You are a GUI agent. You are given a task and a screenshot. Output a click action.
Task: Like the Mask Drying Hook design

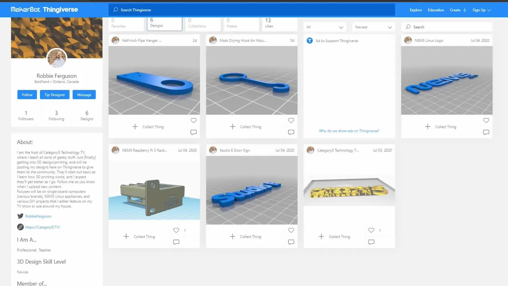tap(291, 120)
